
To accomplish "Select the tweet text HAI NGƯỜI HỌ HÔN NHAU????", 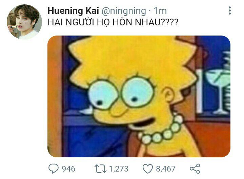I will (x=113, y=22).
